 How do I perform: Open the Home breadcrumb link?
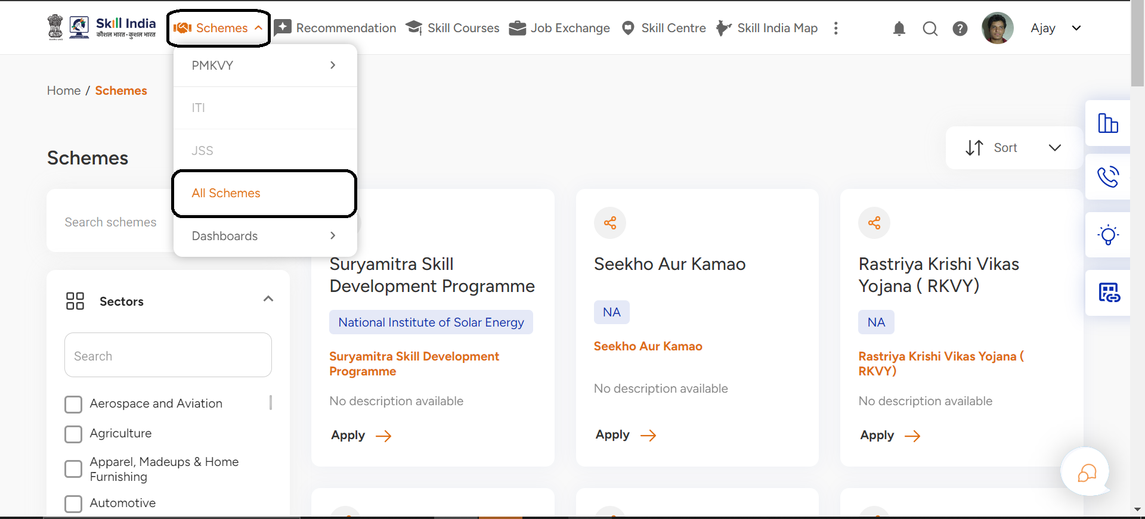[x=63, y=91]
